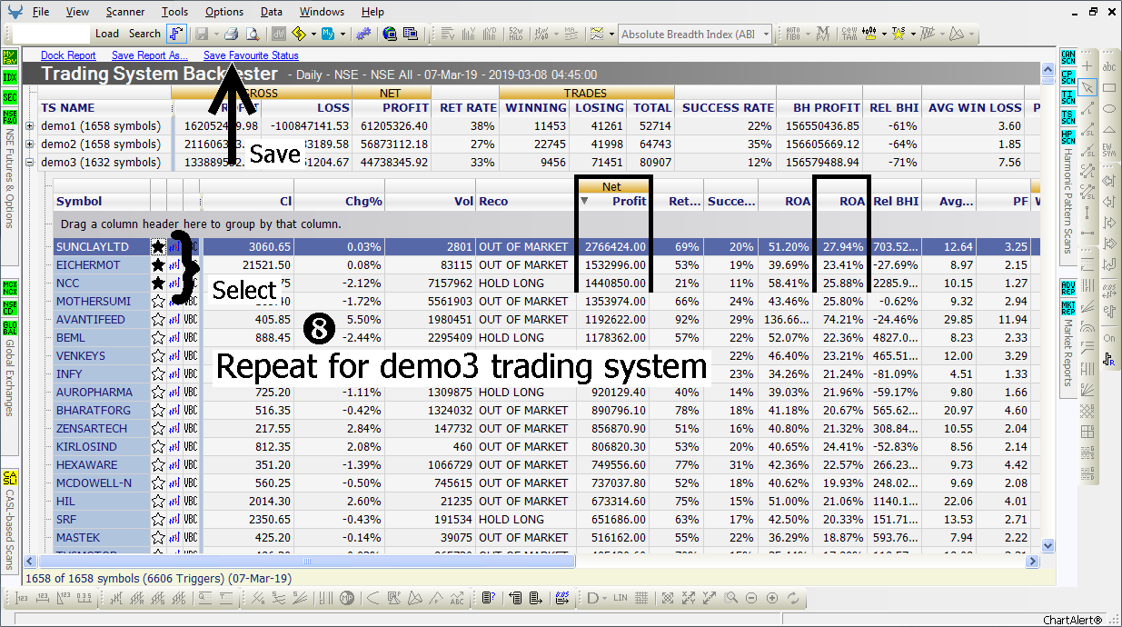The image size is (1122, 627).
Task: Mark BEML as favourite
Action: click(x=158, y=337)
